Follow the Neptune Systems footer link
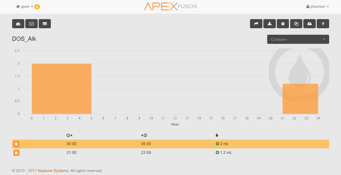Screen dimensions: 341x175 point(53,171)
